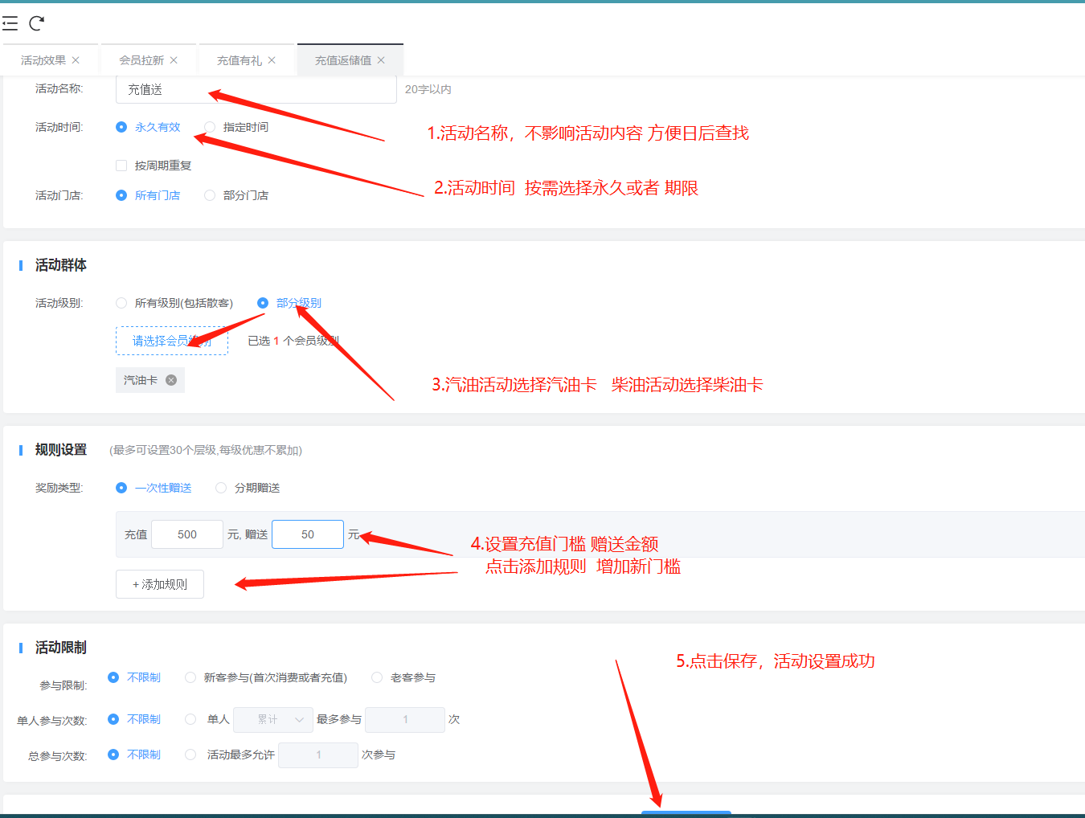Click the 活动名称 input field

(256, 89)
